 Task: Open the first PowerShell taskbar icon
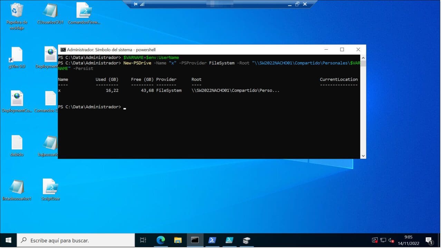(x=212, y=240)
